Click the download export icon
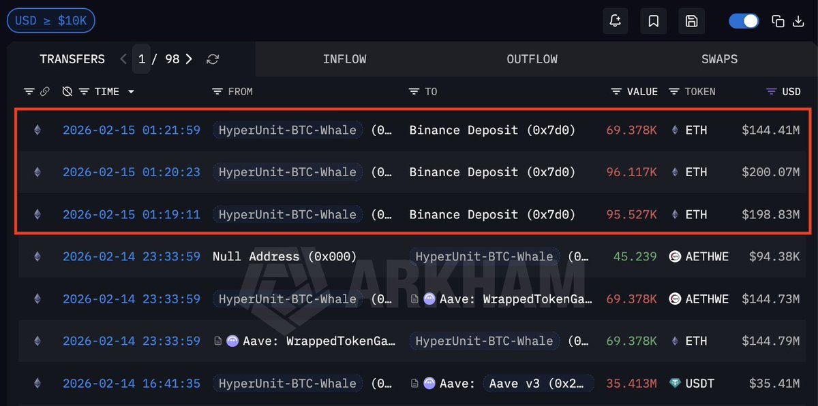The image size is (818, 406). click(x=798, y=21)
